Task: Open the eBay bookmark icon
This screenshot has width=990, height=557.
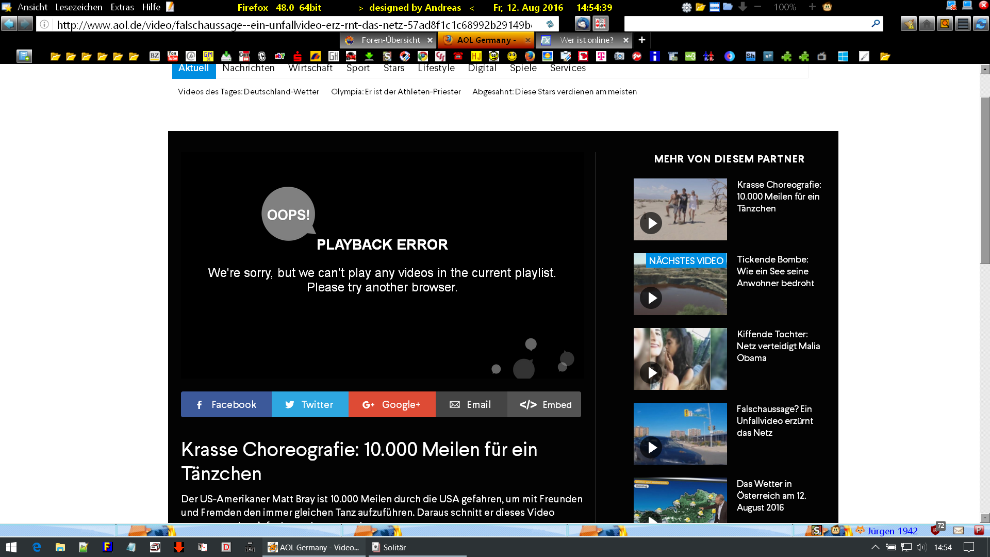Action: click(279, 56)
